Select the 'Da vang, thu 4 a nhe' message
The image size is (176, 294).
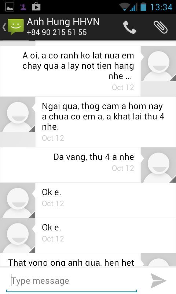[x=70, y=165]
